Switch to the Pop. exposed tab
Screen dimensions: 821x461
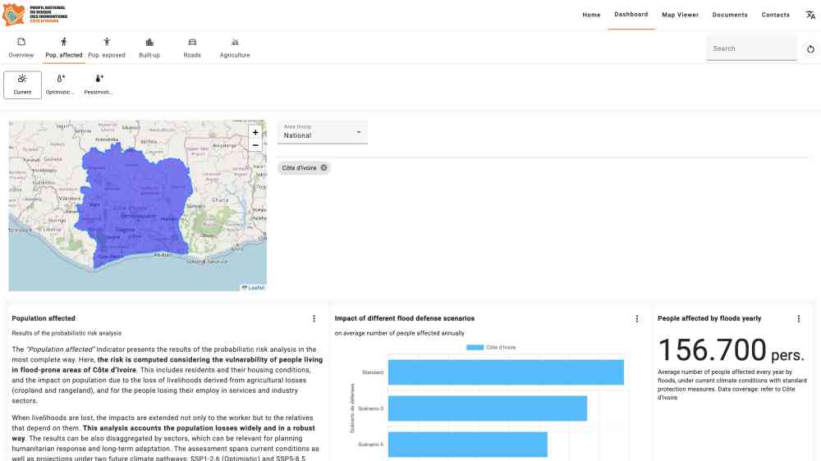coord(107,48)
